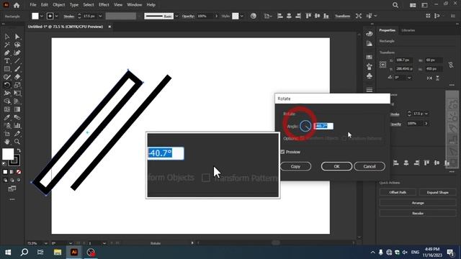Click the Recolor quick action button
The image size is (461, 259).
[x=418, y=213]
